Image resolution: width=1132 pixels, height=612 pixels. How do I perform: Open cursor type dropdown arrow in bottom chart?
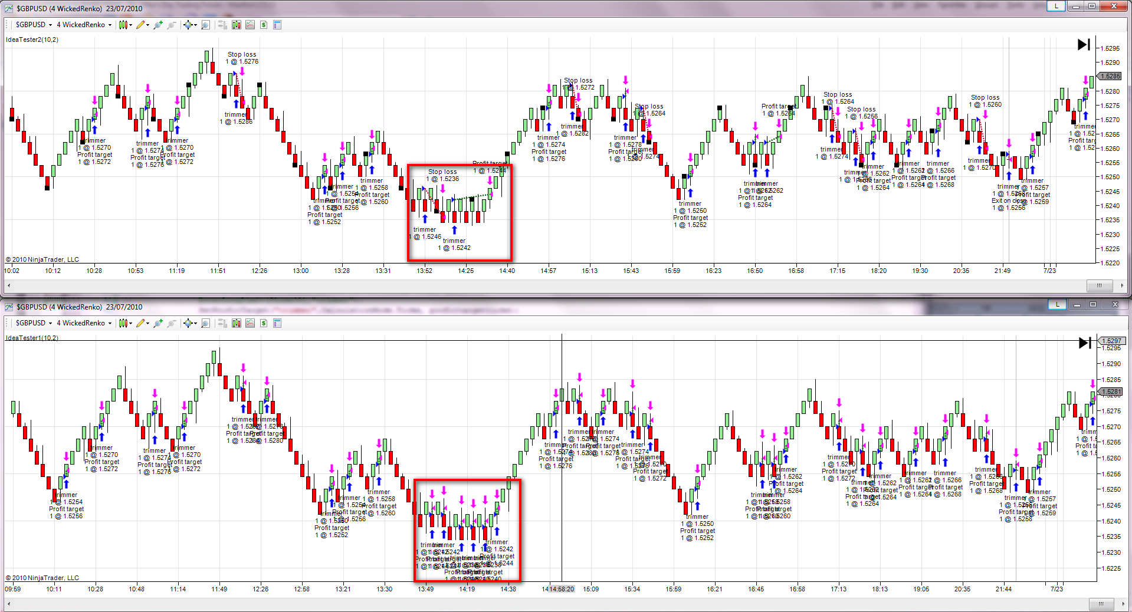pyautogui.click(x=195, y=323)
